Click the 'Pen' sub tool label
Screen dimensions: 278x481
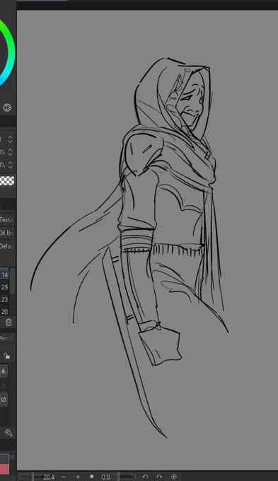(7, 338)
